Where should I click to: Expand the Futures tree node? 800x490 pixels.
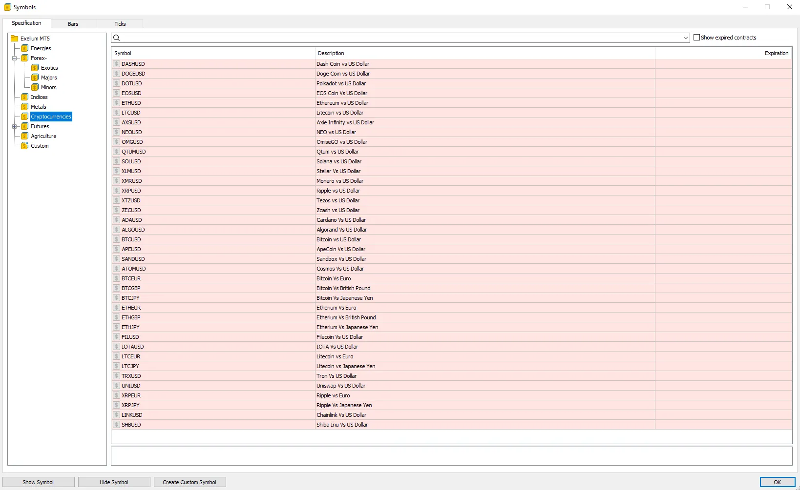point(15,126)
